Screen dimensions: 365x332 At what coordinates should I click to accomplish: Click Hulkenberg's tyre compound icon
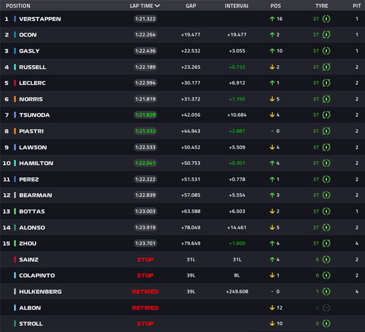tap(326, 292)
